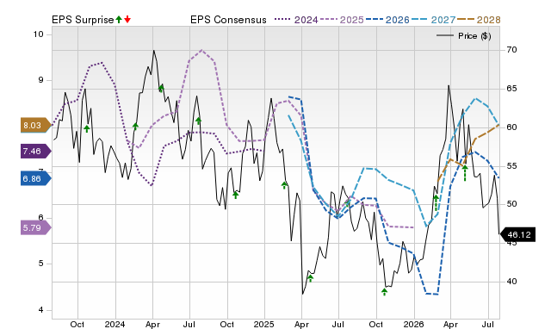
Task: Click the red down arrow in EPS Surprise legend
Action: pos(127,20)
